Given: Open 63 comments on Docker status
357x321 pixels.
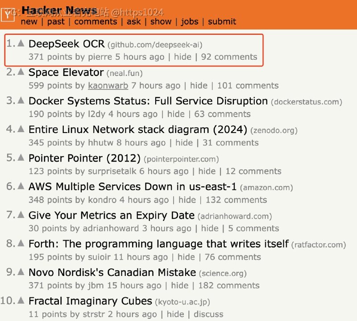Looking at the screenshot, I should tap(222, 114).
